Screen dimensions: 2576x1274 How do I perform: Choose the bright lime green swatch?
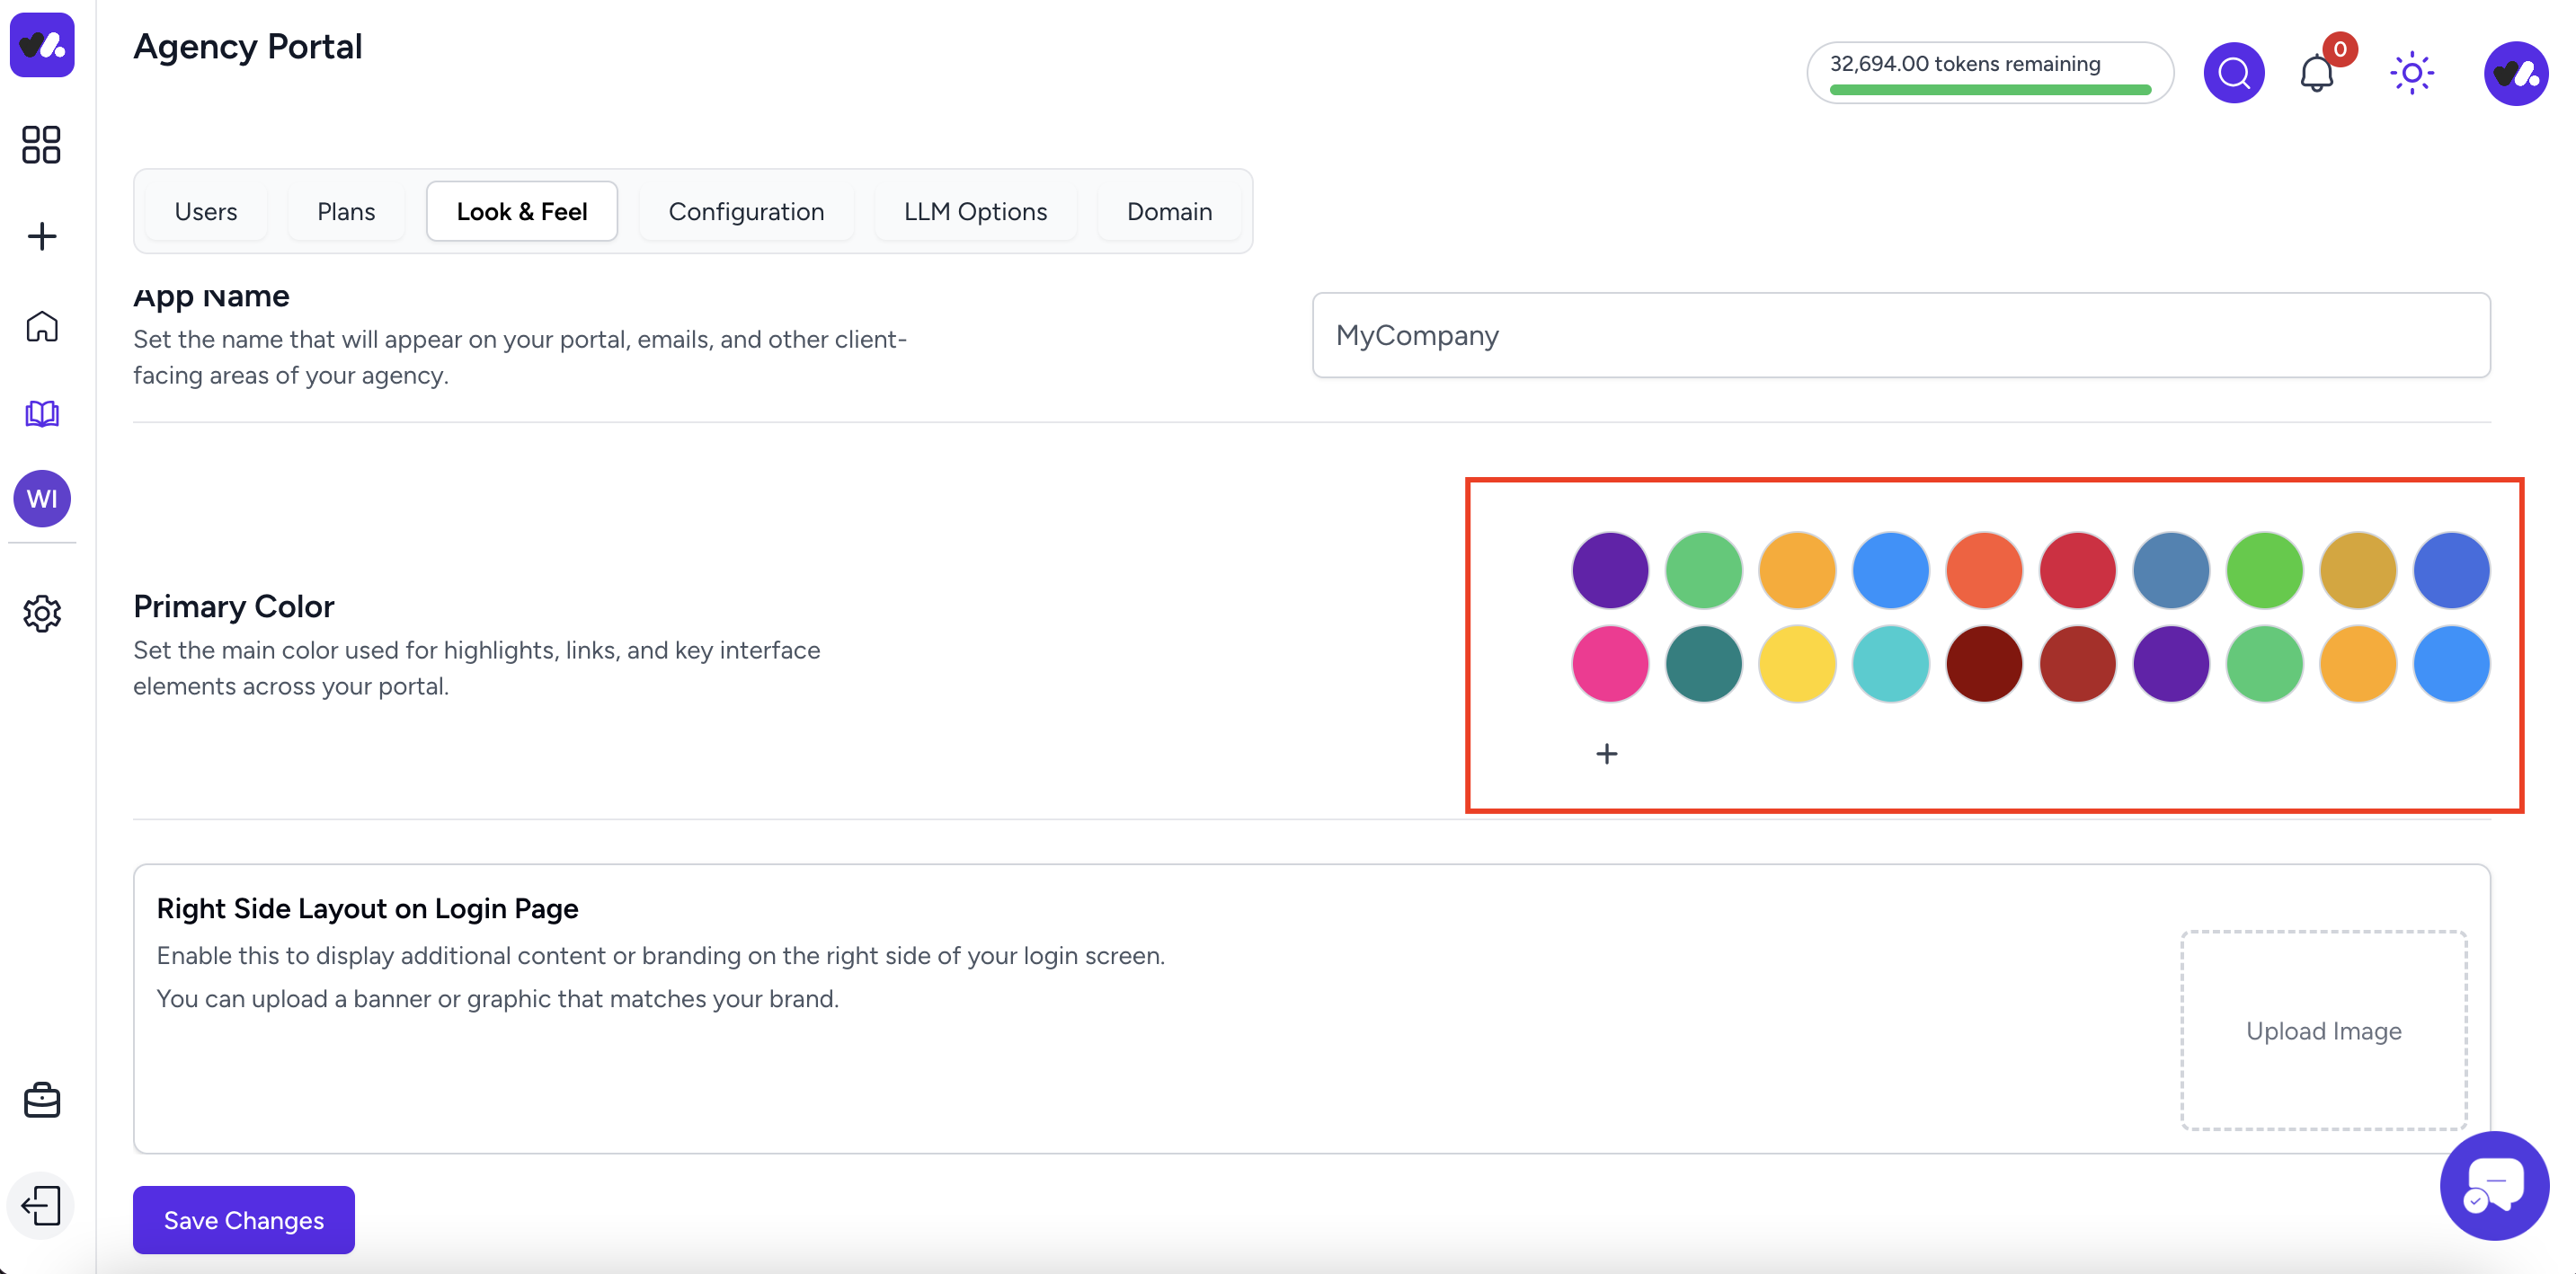pos(2265,571)
